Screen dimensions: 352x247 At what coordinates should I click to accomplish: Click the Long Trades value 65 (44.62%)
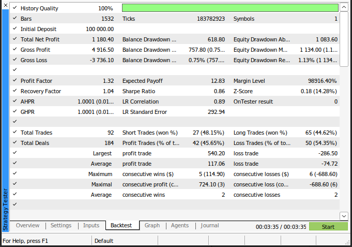tap(321, 133)
